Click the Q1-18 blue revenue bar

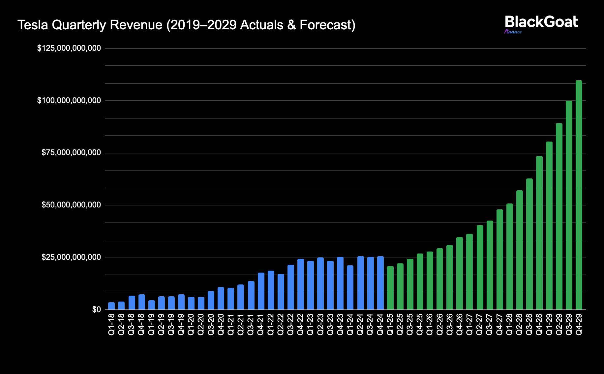tap(111, 306)
